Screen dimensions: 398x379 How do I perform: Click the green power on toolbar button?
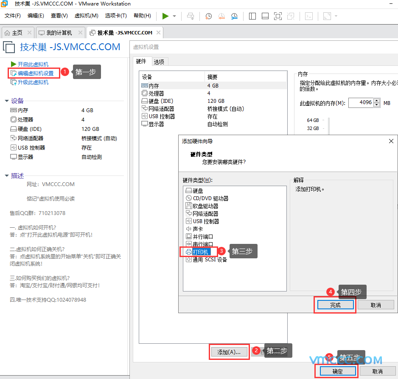165,16
